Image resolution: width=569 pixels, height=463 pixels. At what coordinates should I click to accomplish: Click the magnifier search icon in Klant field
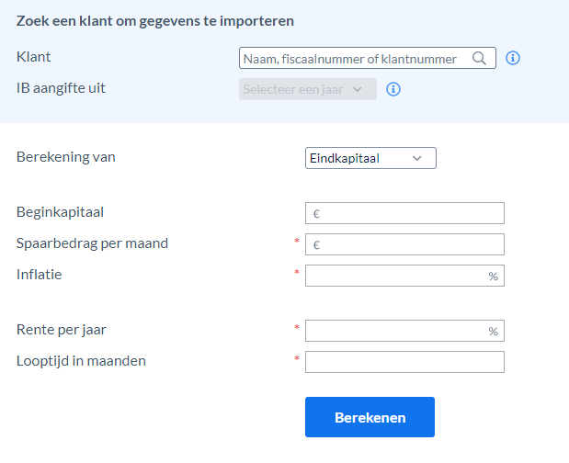[x=479, y=58]
